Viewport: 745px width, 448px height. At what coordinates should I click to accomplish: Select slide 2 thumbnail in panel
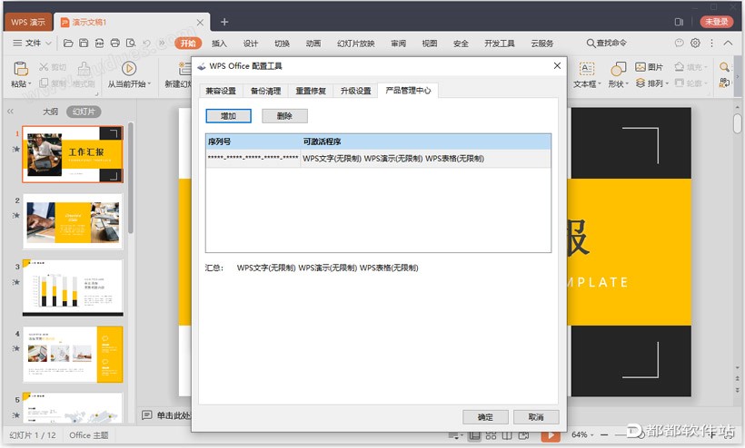[x=73, y=221]
